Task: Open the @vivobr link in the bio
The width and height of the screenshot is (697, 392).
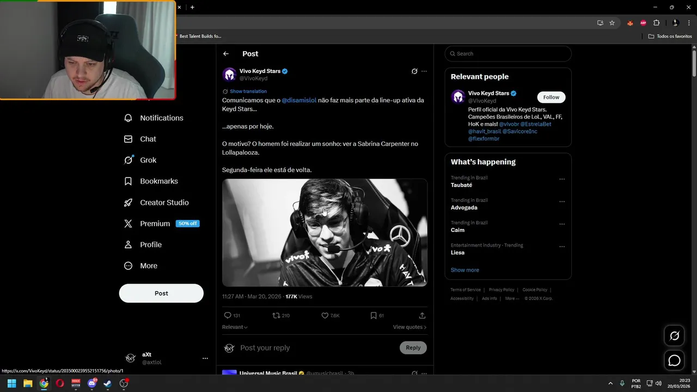Action: (x=509, y=124)
